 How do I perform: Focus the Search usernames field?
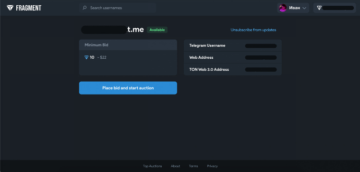click(x=118, y=8)
